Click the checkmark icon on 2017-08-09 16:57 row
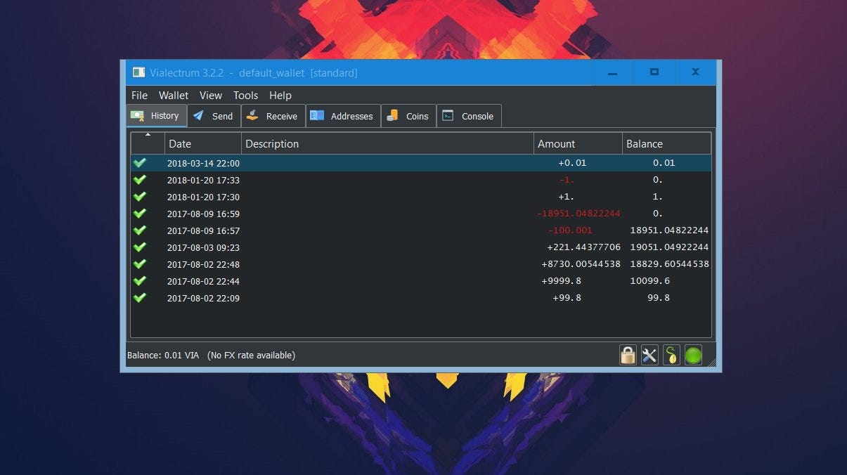Viewport: 847px width, 475px height. click(x=140, y=230)
